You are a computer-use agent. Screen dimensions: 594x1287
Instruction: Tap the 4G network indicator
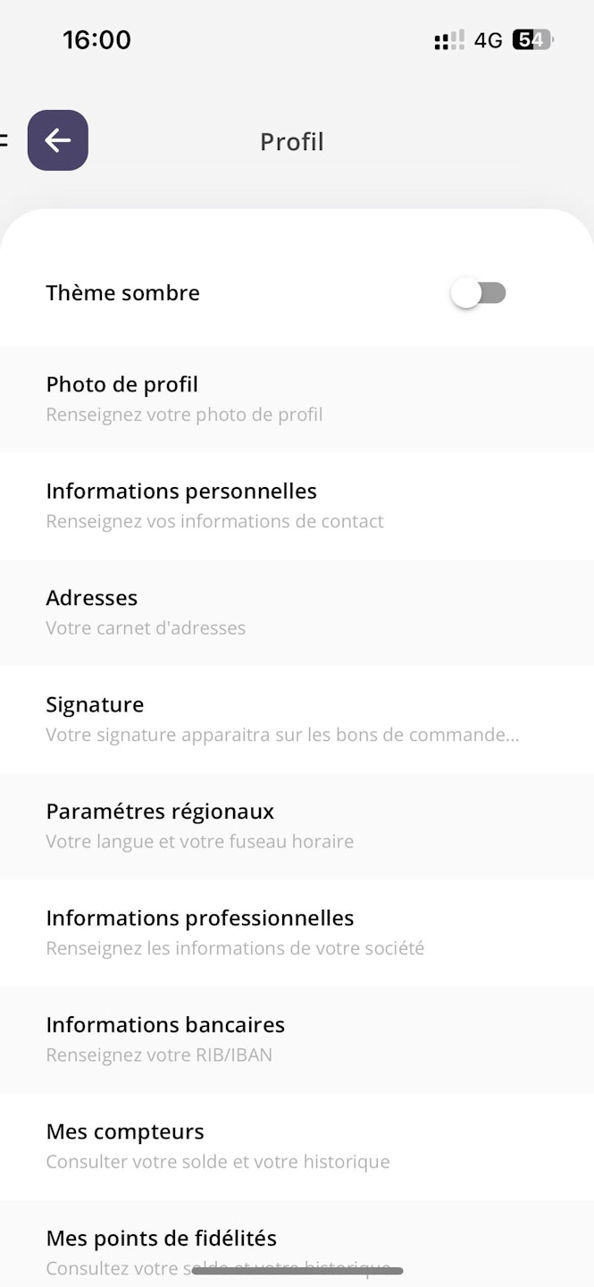[x=489, y=40]
